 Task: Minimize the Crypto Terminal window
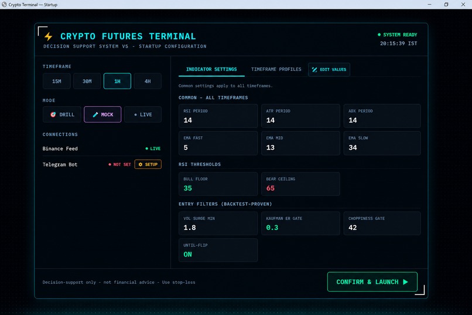pyautogui.click(x=430, y=5)
